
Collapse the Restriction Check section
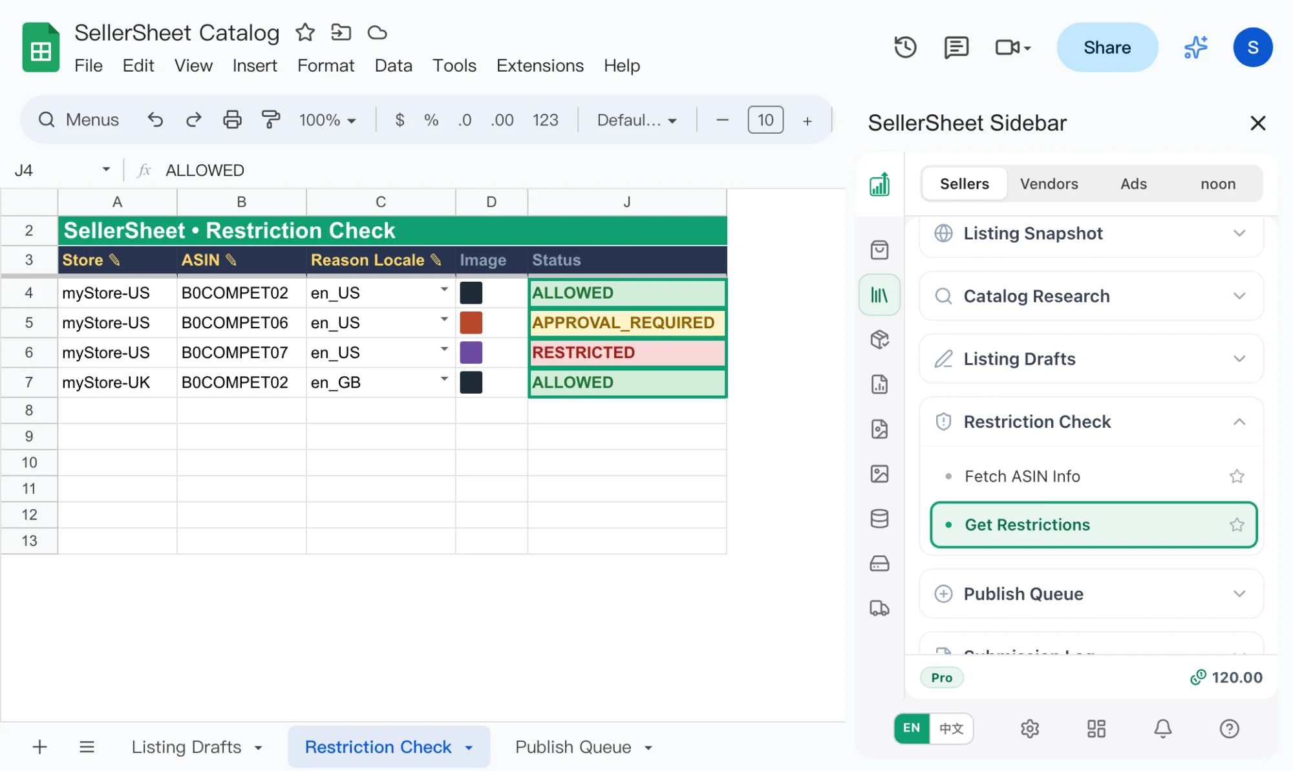[x=1091, y=421]
